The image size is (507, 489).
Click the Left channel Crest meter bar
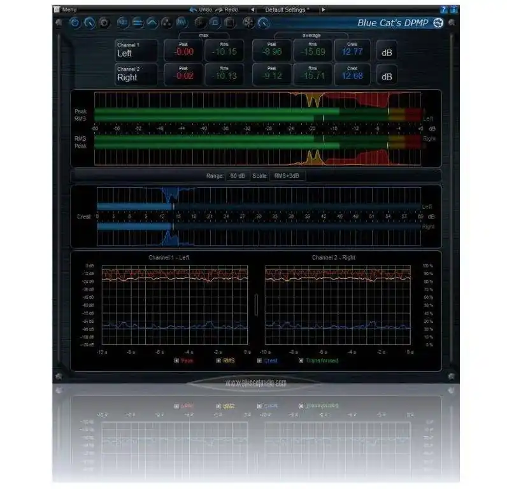pos(259,206)
